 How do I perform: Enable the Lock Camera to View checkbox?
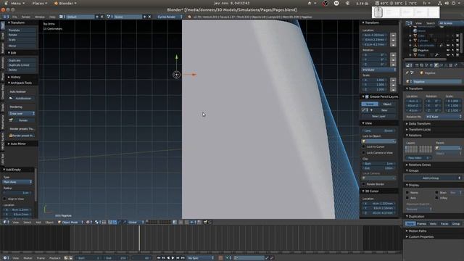[364, 153]
